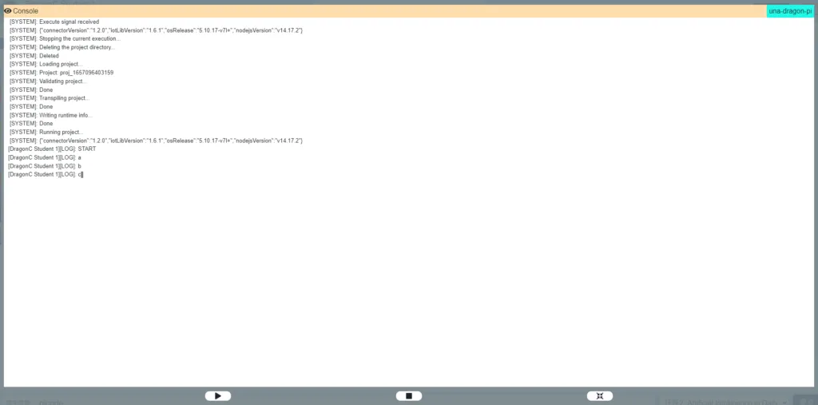Select the 'Execute signal received' log line
Viewport: 818px width, 405px height.
[x=54, y=22]
